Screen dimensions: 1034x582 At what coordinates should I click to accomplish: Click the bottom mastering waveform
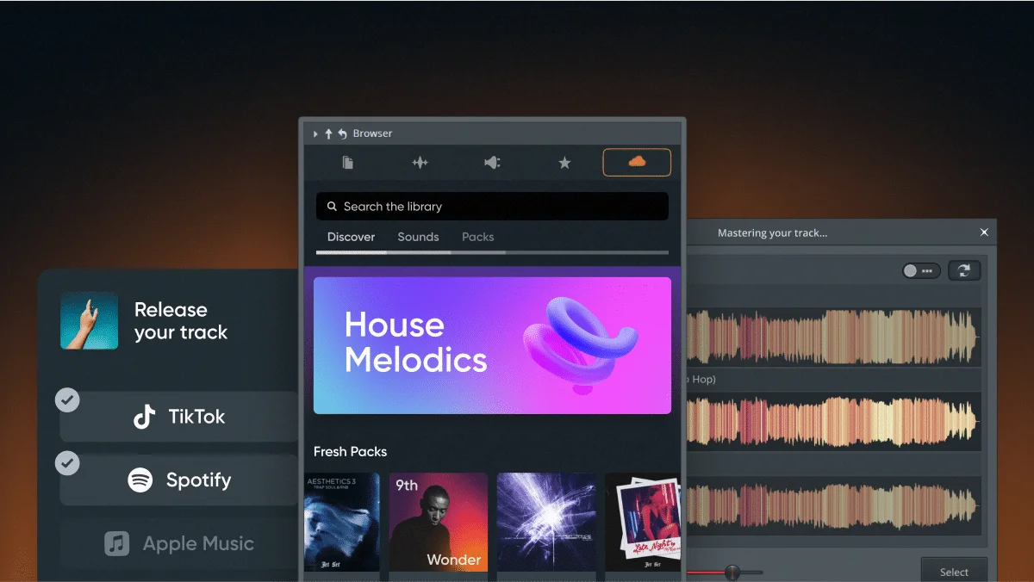click(x=833, y=505)
